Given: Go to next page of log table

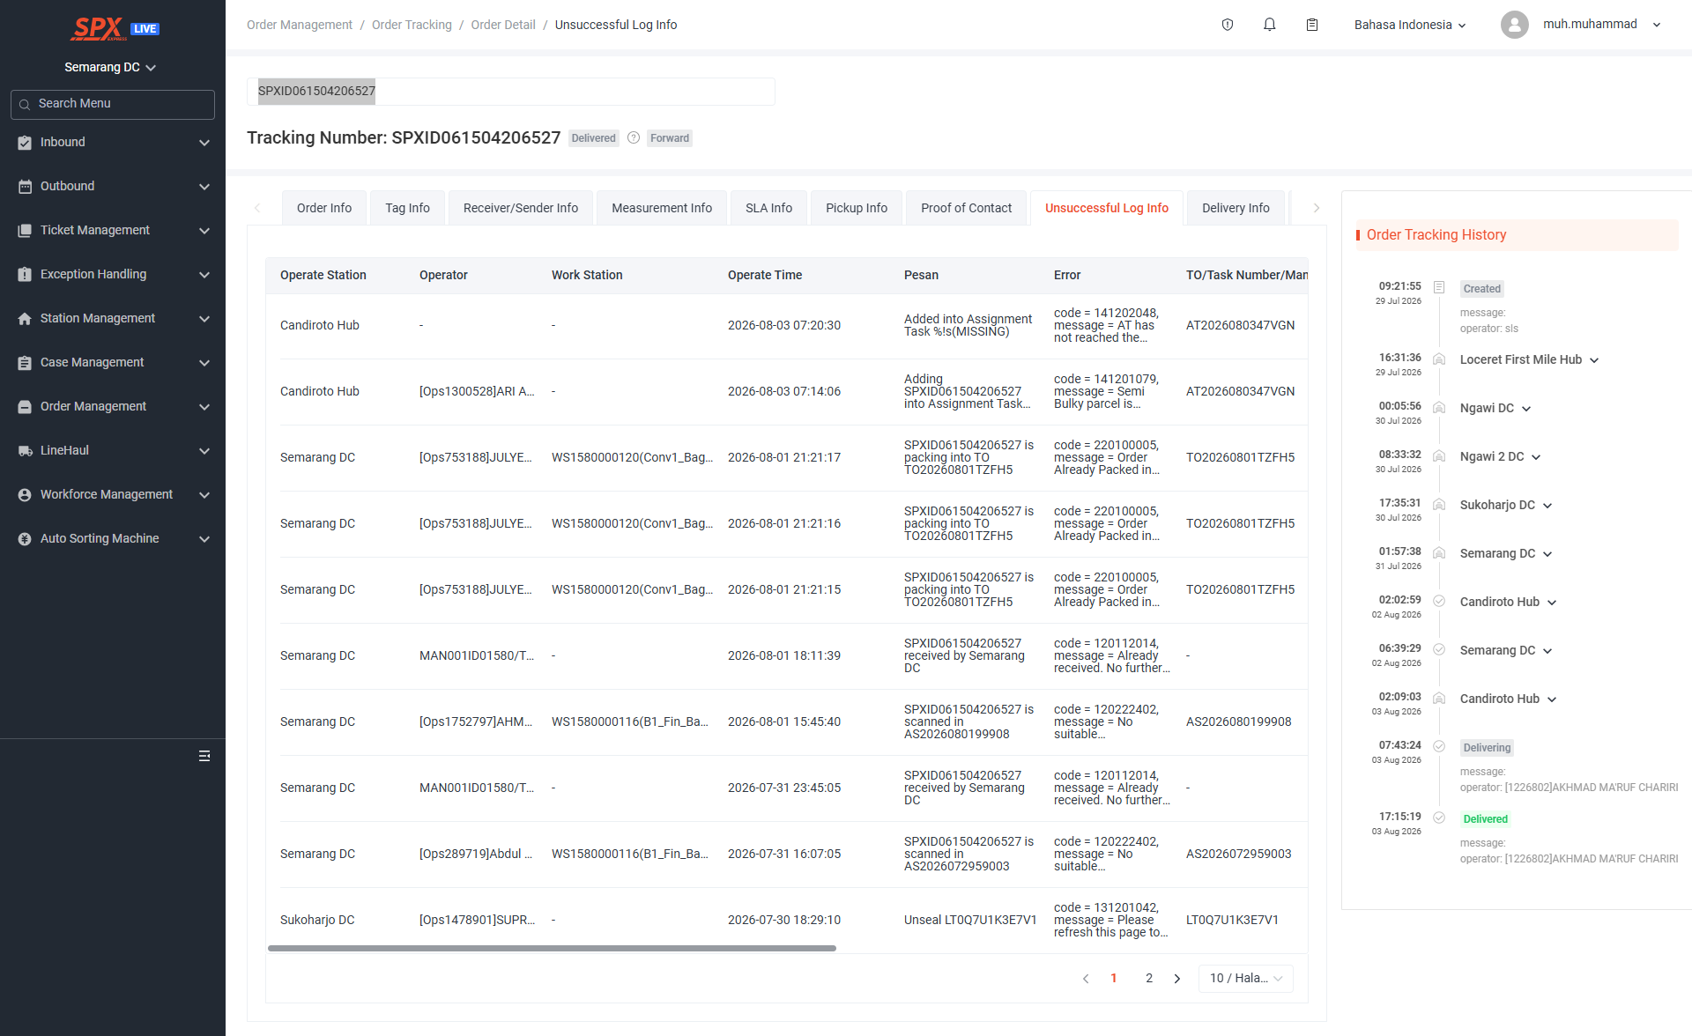Looking at the screenshot, I should pos(1177,979).
